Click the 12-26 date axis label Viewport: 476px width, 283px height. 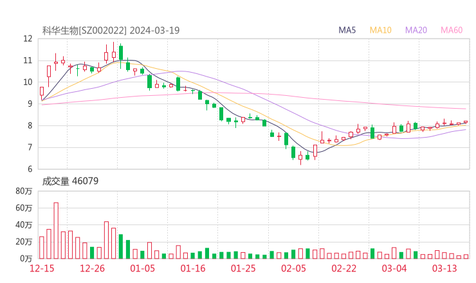click(x=92, y=268)
